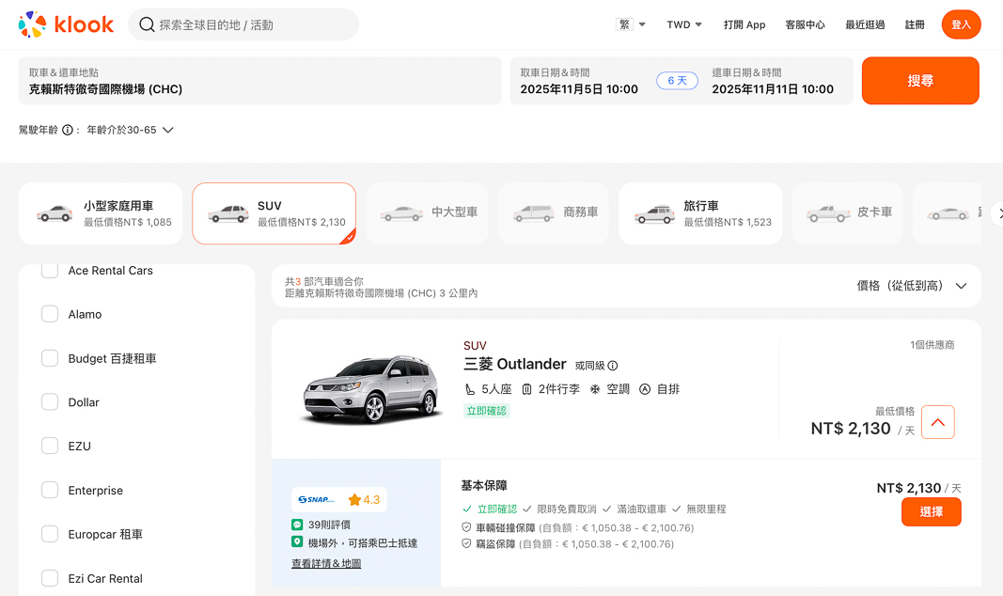Click the 滿油取還車 text

[642, 509]
